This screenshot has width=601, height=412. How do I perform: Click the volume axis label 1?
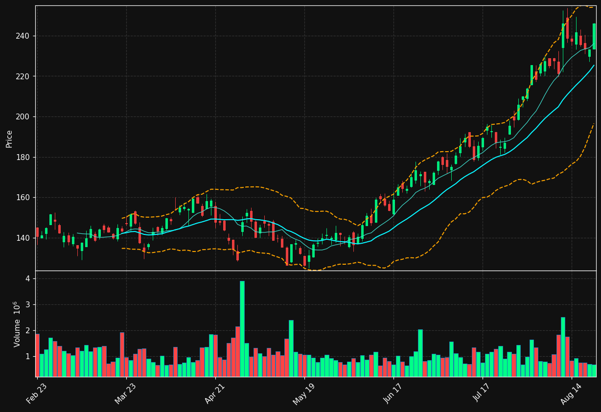tap(28, 356)
